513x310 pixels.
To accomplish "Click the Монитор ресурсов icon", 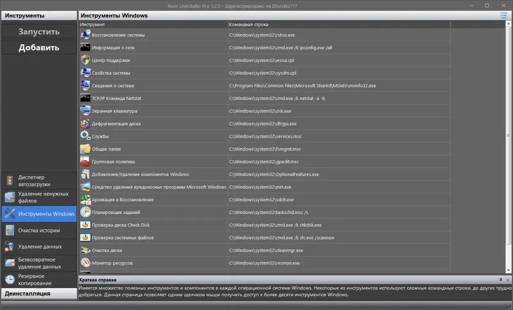I will [85, 263].
